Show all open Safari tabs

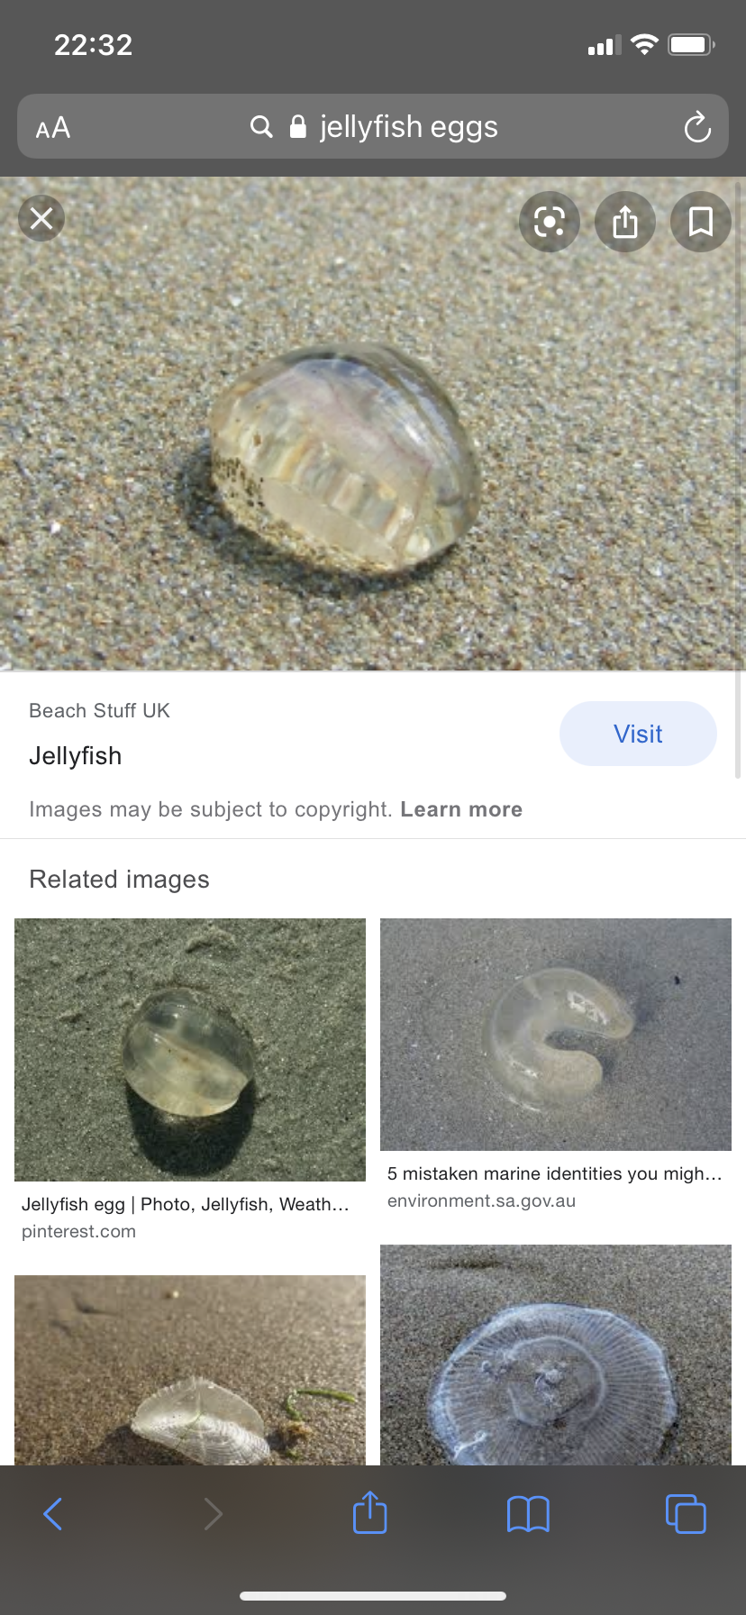(686, 1514)
